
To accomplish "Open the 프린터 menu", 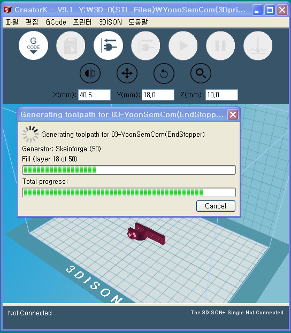I will tap(82, 22).
